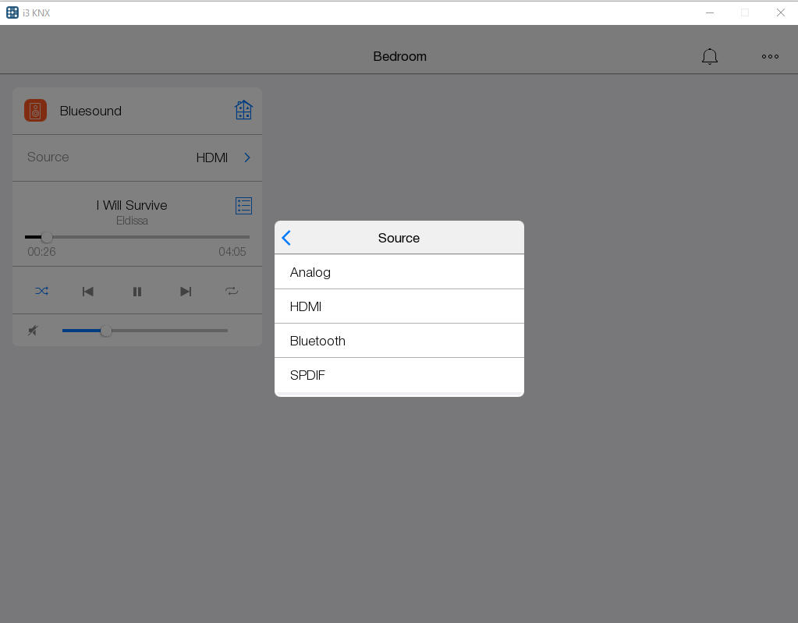This screenshot has width=798, height=623.
Task: Pause the current song
Action: 137,292
